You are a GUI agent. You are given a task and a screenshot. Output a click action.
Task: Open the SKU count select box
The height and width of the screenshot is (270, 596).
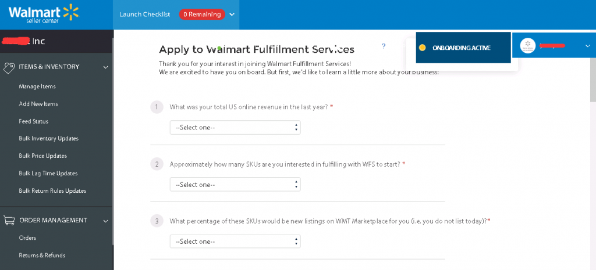[x=235, y=185]
